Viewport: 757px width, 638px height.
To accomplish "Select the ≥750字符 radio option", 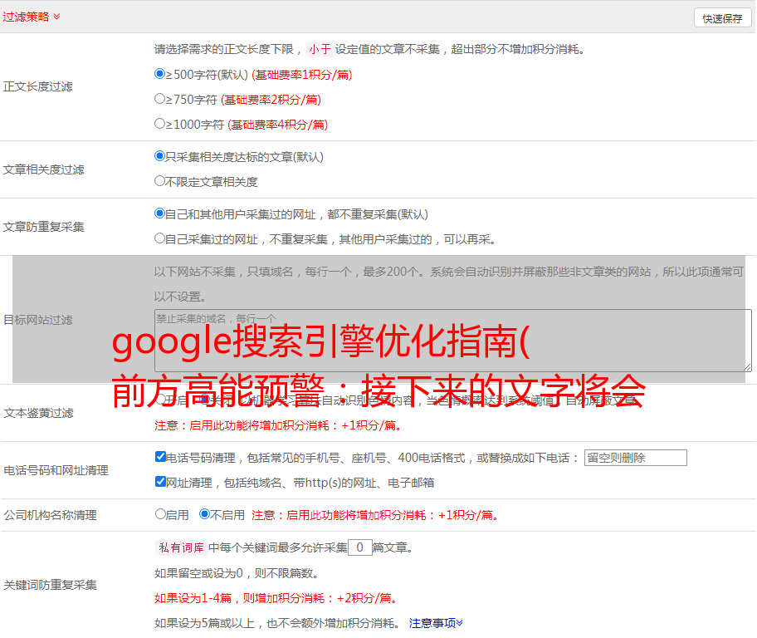I will click(159, 99).
